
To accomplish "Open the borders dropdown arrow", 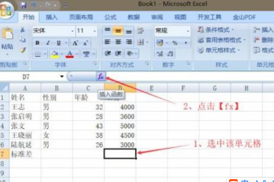I will pos(45,54).
